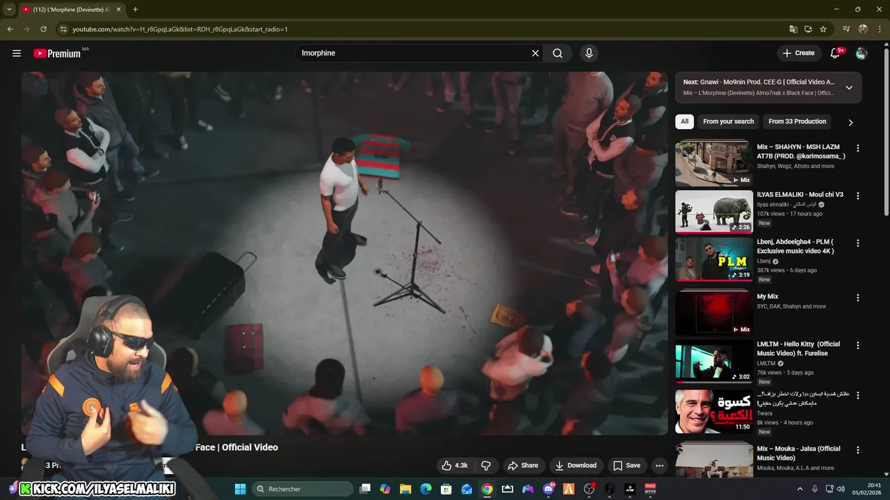890x500 pixels.
Task: Open LMLTM Hello Kitty video title
Action: tap(798, 349)
